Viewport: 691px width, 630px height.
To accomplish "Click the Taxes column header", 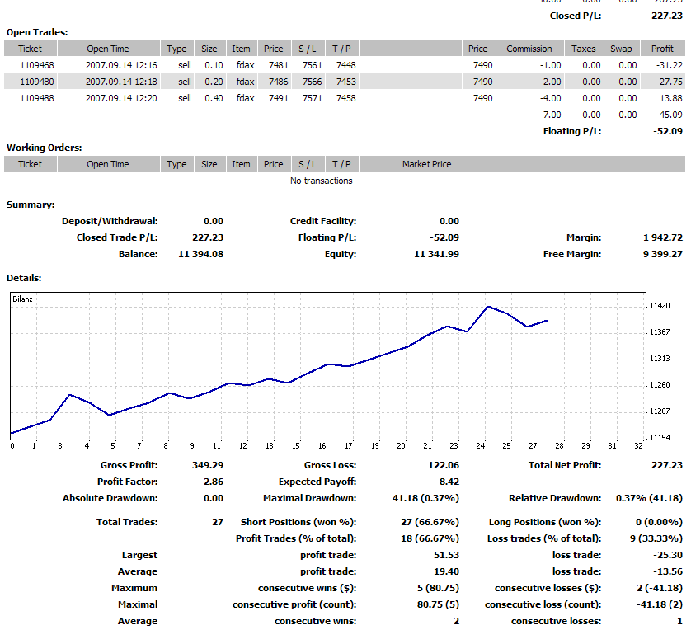I will (x=583, y=49).
